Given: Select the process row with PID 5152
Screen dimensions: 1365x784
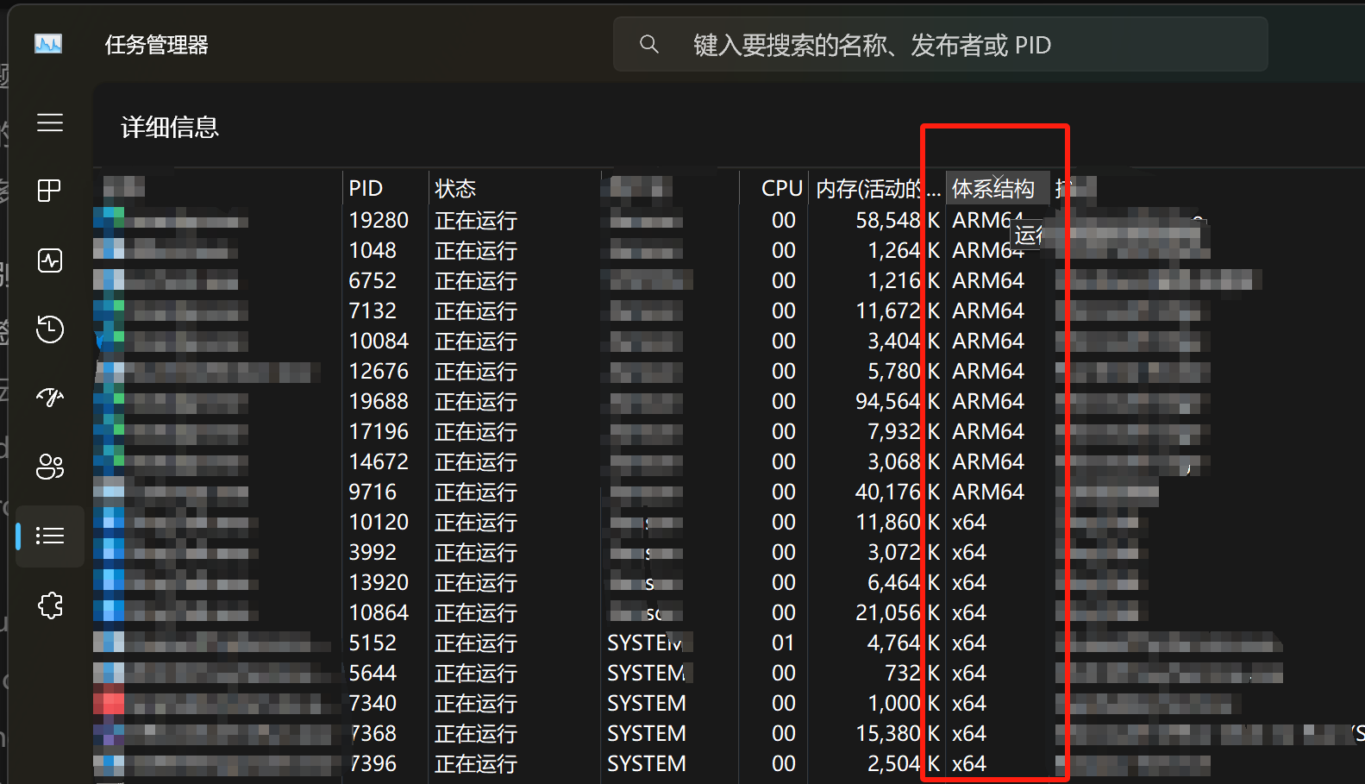Looking at the screenshot, I should [x=373, y=643].
